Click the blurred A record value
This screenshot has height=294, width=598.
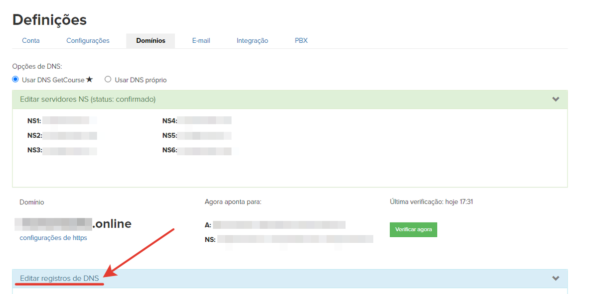(x=279, y=225)
